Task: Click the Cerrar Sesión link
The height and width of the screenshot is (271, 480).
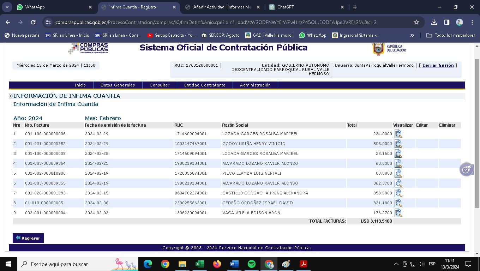Action: pos(438,65)
